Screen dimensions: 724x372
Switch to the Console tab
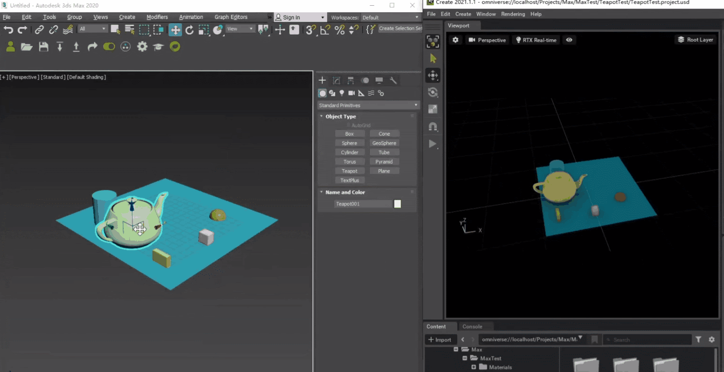(x=472, y=326)
